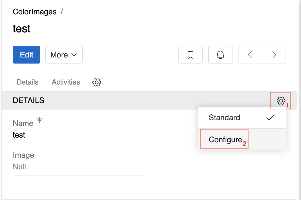Click the asterisk next to Name
This screenshot has height=200, width=301.
(x=39, y=120)
